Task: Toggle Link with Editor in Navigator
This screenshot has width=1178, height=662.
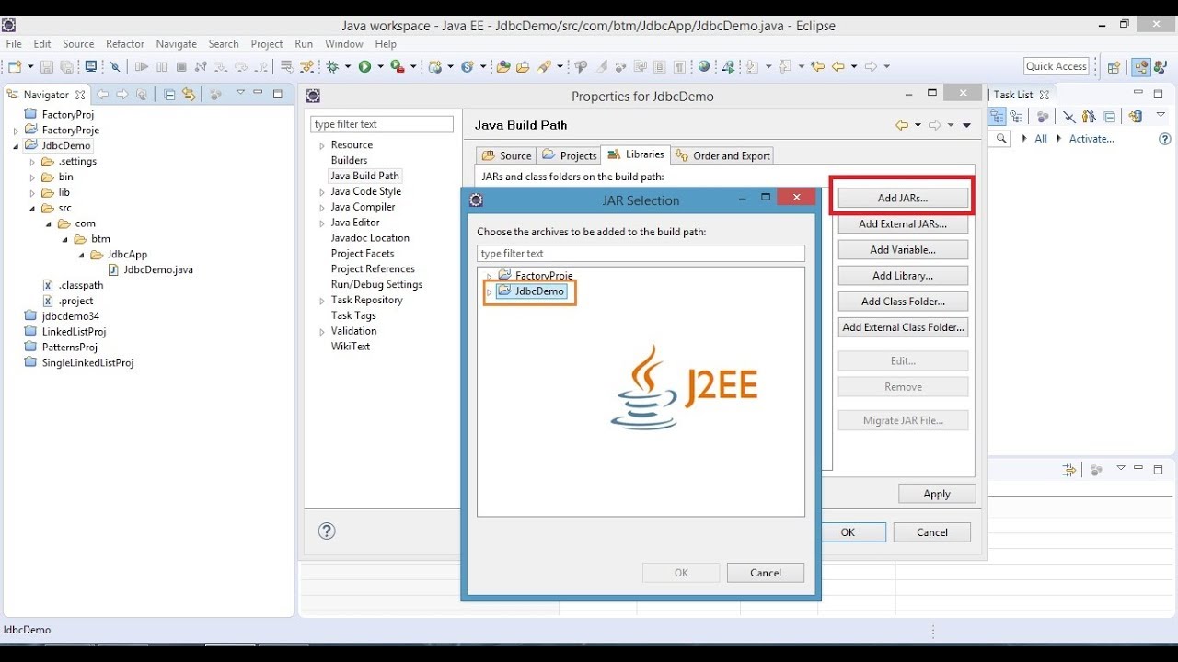Action: coord(189,94)
